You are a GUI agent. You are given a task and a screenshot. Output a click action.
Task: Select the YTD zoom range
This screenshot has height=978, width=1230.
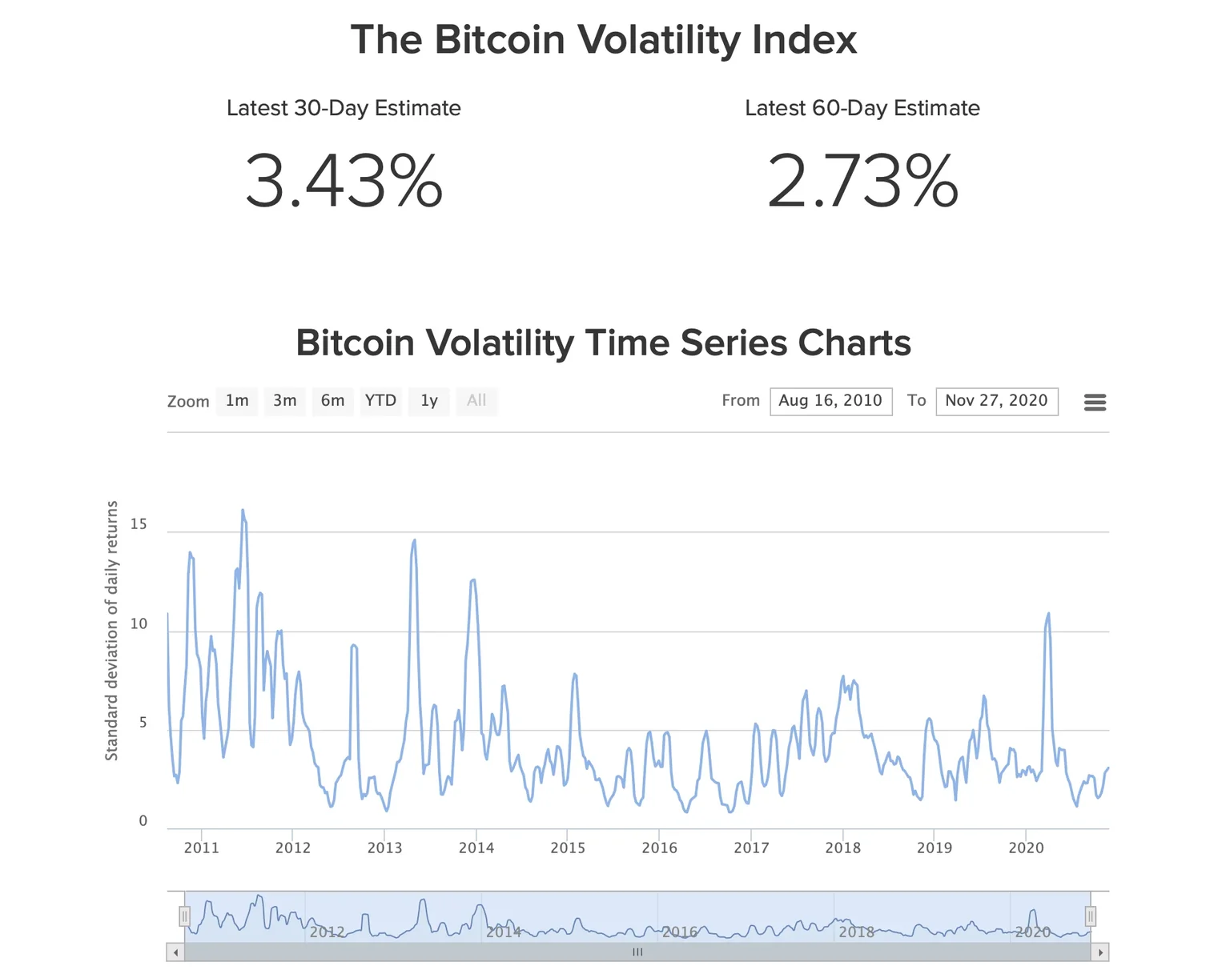coord(380,401)
